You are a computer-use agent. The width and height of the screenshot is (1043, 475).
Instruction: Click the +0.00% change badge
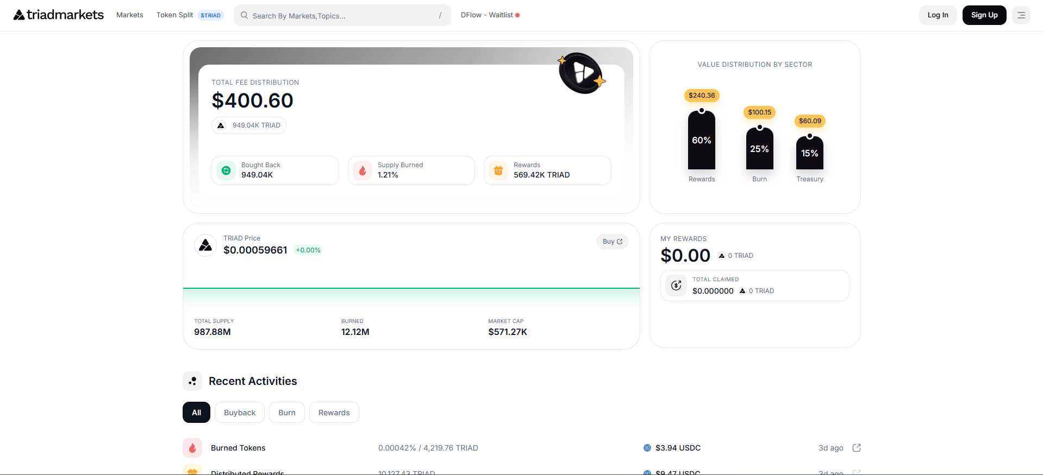[x=308, y=250]
